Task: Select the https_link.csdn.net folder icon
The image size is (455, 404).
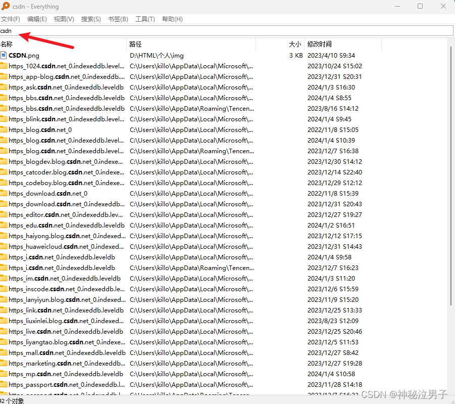Action: (x=4, y=310)
